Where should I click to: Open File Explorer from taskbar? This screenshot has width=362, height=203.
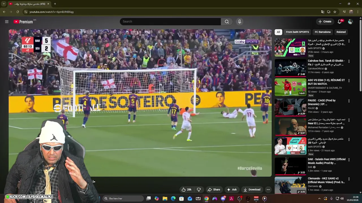(x=165, y=198)
